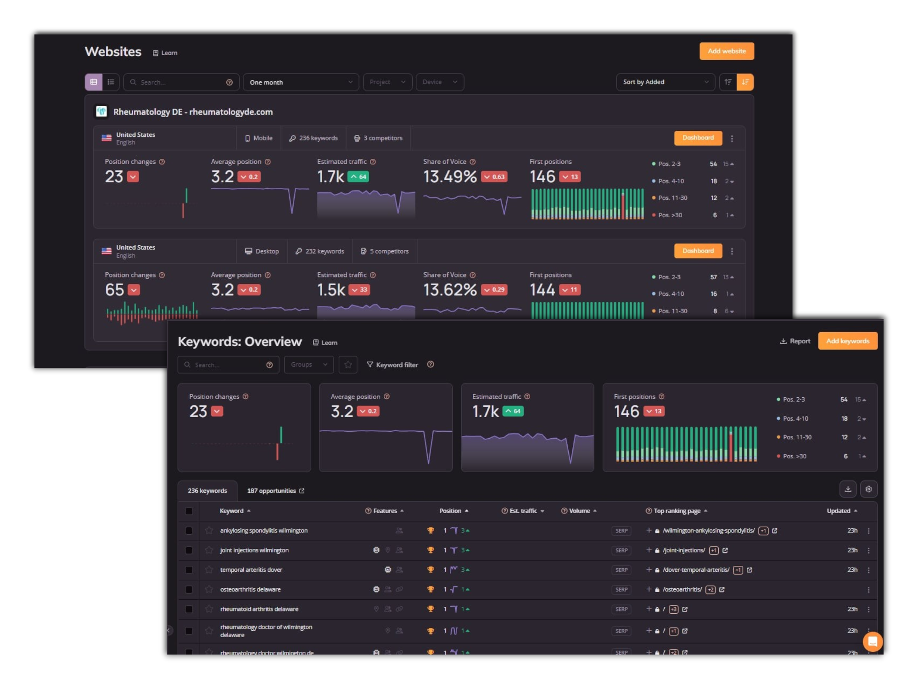Image resolution: width=918 pixels, height=689 pixels.
Task: Select checkbox for joint injections wilmington
Action: [189, 550]
